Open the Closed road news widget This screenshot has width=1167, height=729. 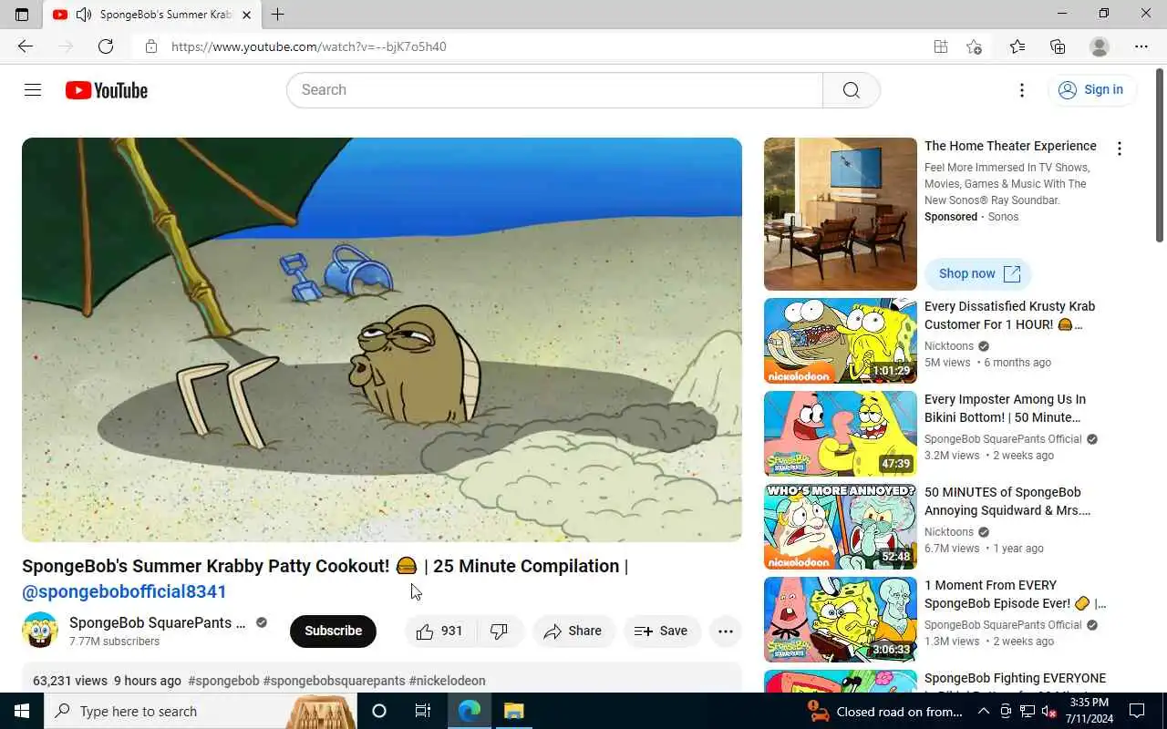[886, 712]
